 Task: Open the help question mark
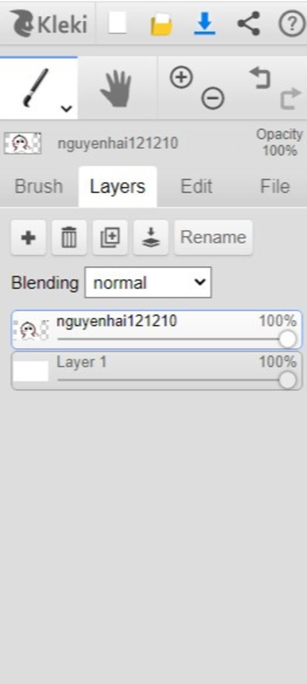(291, 23)
